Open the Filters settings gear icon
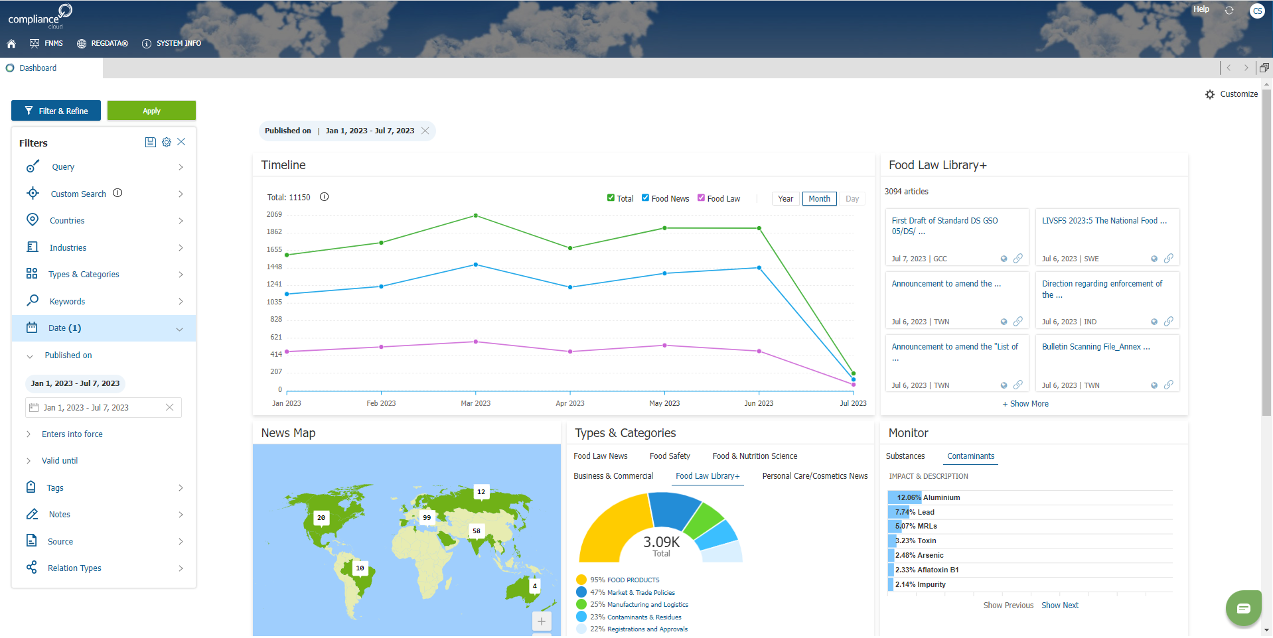Screen dimensions: 1273x638 (166, 142)
